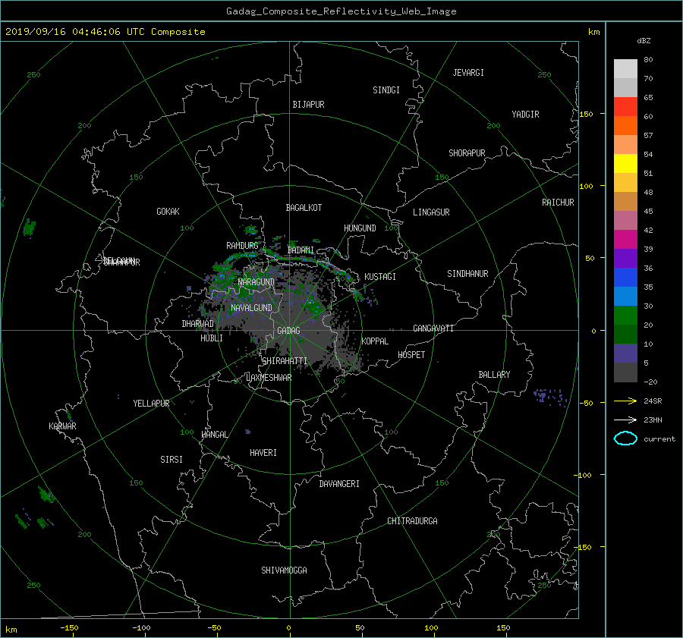Click the dBZ legend heading
The image size is (683, 638).
644,41
